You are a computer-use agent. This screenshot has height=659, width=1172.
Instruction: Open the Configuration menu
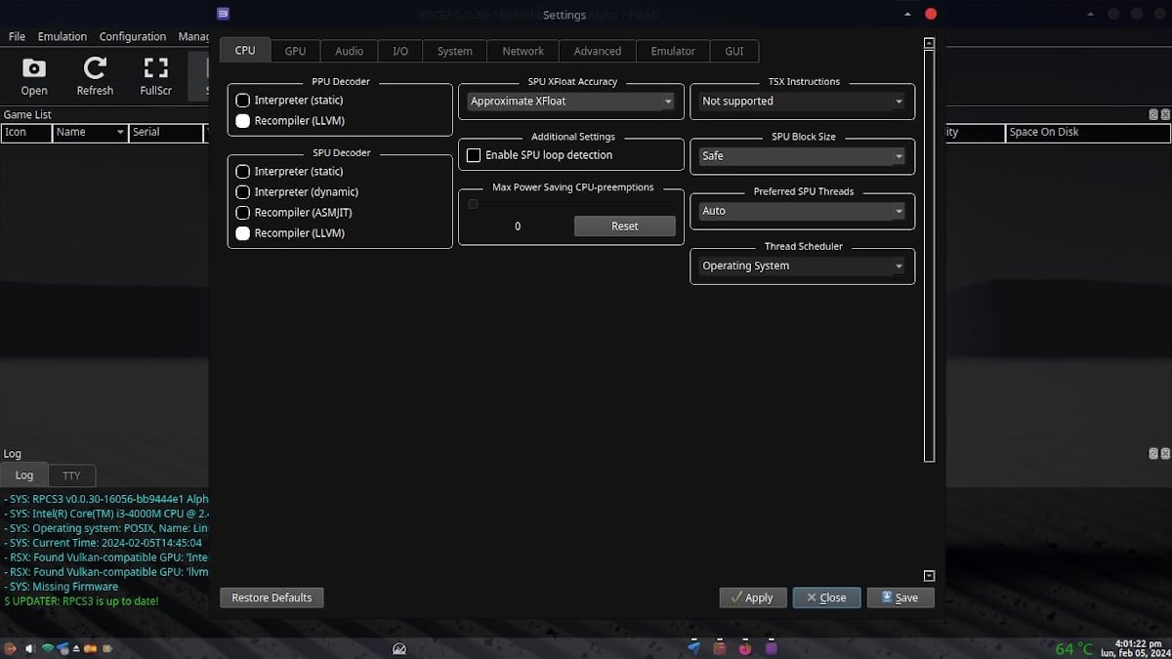point(132,36)
